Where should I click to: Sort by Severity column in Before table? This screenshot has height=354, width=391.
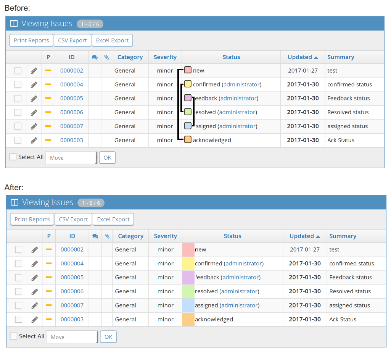tap(165, 57)
